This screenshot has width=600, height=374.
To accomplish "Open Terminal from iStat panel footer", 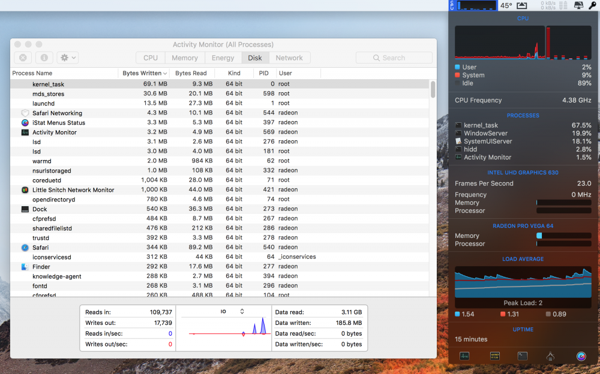I will click(x=523, y=356).
